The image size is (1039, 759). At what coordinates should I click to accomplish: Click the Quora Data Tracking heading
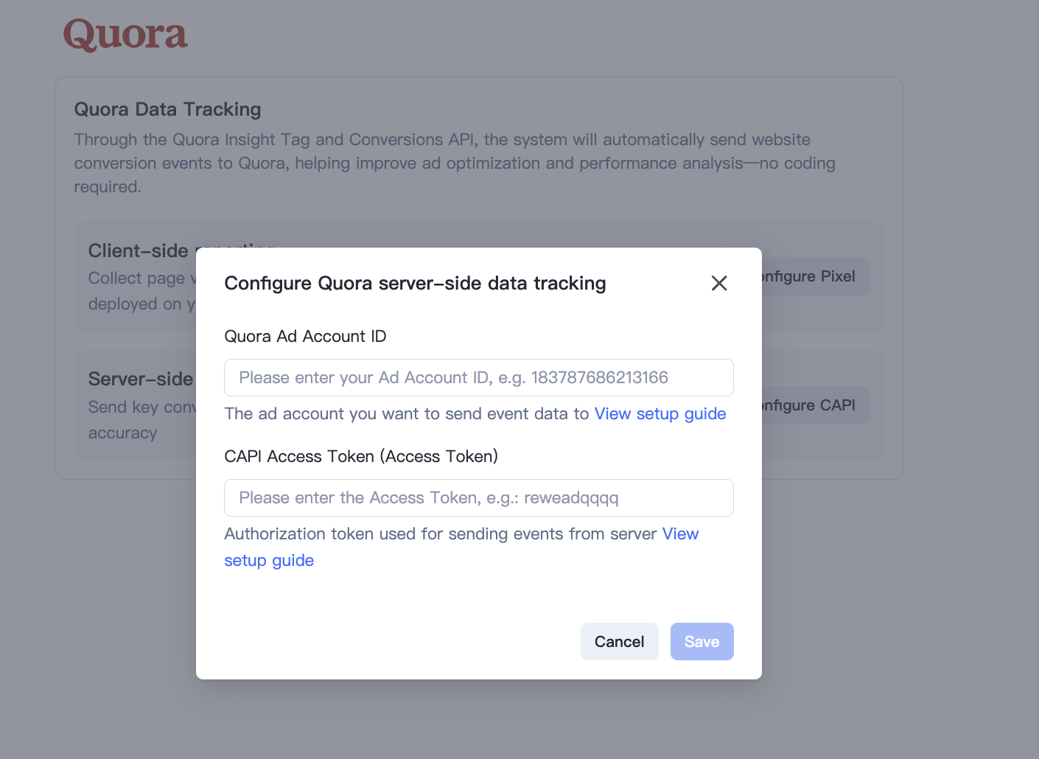coord(167,109)
